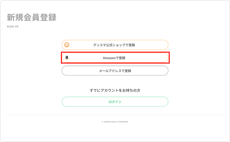230x142 pixels.
Task: Tap the 'a' arrow logo beside Amazonで登録
Action: [x=67, y=58]
